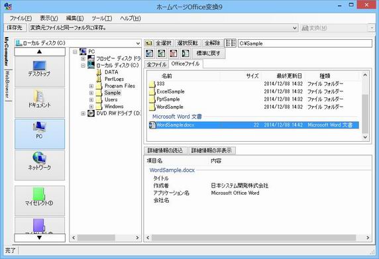
Task: Open the ファイル(F) menu
Action: coord(21,18)
